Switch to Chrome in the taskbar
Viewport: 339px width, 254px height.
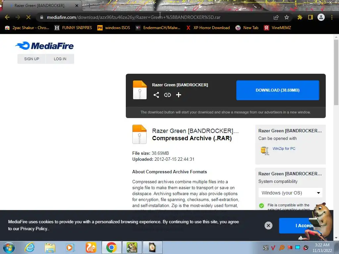pos(111,247)
